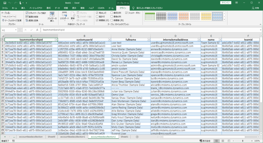
Task: Click the zoom in plus button
Action: pos(252,141)
